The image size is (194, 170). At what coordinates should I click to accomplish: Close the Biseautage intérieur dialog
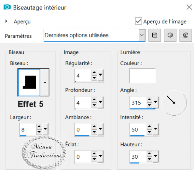[189, 7]
